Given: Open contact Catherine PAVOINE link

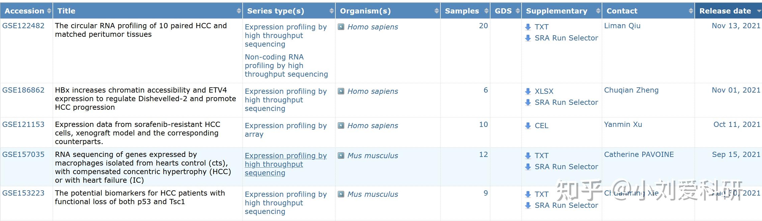Looking at the screenshot, I should (639, 154).
